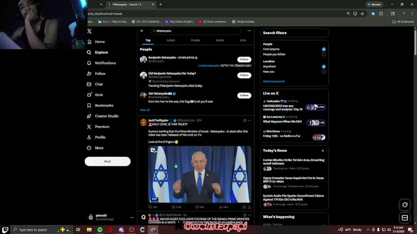Viewport: 417px width, 234px height.
Task: Switch to the People tab
Action: tap(195, 40)
